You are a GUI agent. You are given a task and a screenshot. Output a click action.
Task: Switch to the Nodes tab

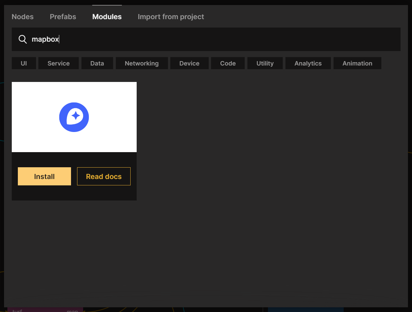(x=23, y=17)
